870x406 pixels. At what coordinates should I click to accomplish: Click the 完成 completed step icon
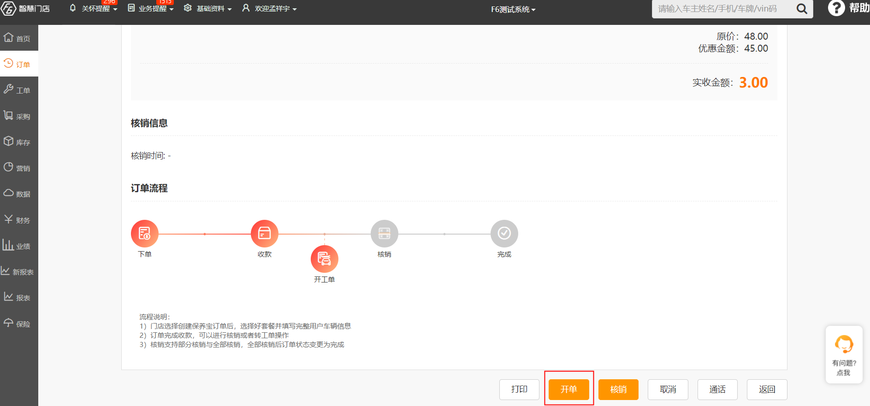504,234
